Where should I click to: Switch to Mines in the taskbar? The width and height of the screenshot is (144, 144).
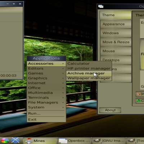click(40, 141)
